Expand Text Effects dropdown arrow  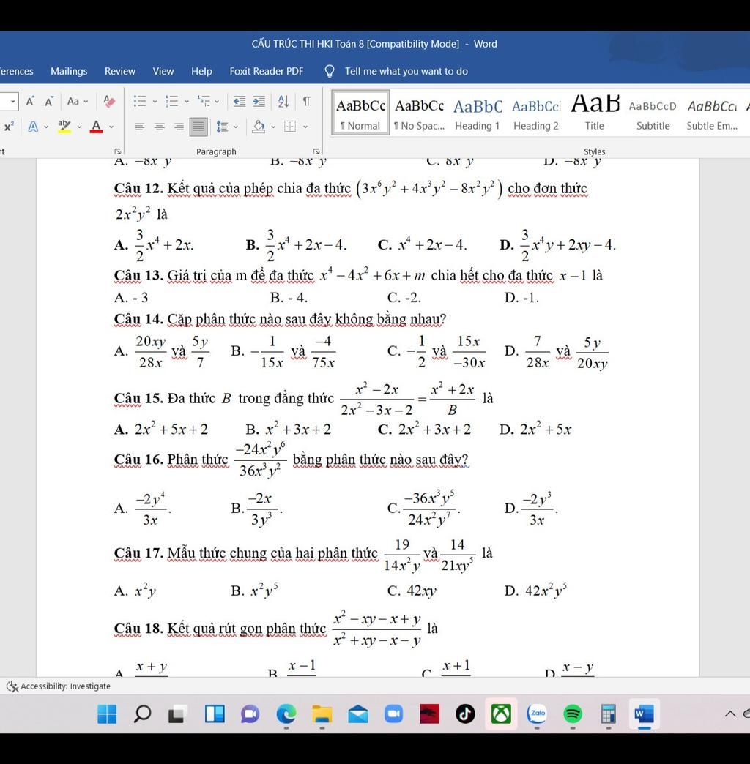(x=46, y=127)
